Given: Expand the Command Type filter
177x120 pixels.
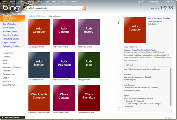Looking at the screenshot, I should click(x=10, y=85).
